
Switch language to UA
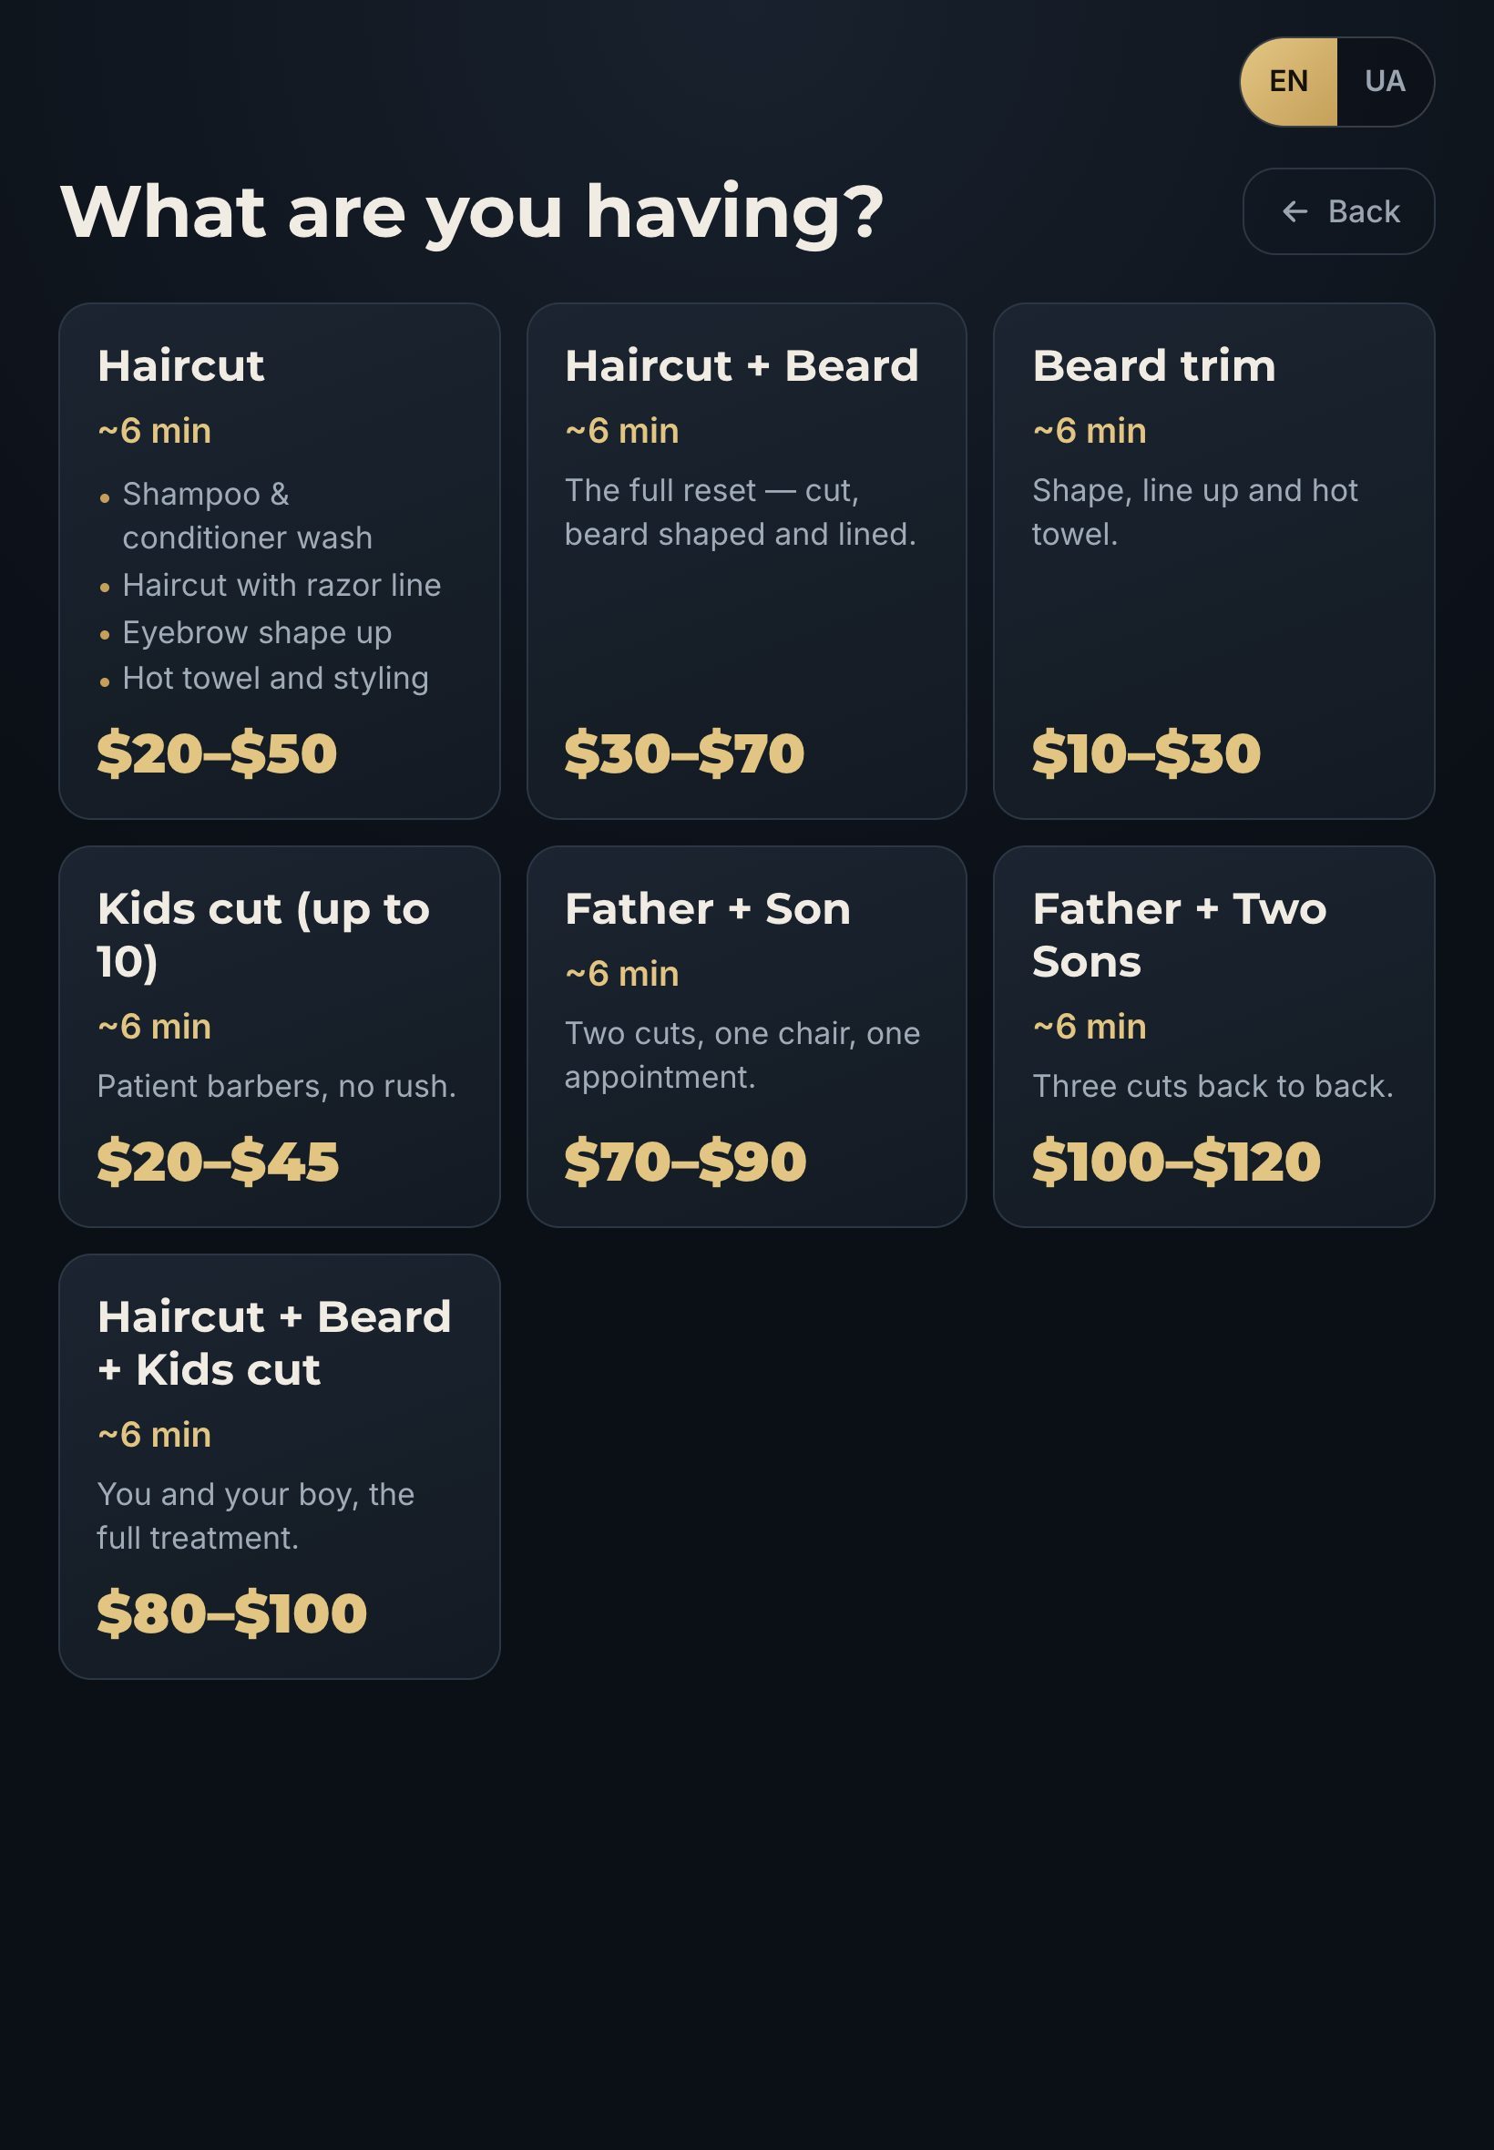tap(1385, 81)
